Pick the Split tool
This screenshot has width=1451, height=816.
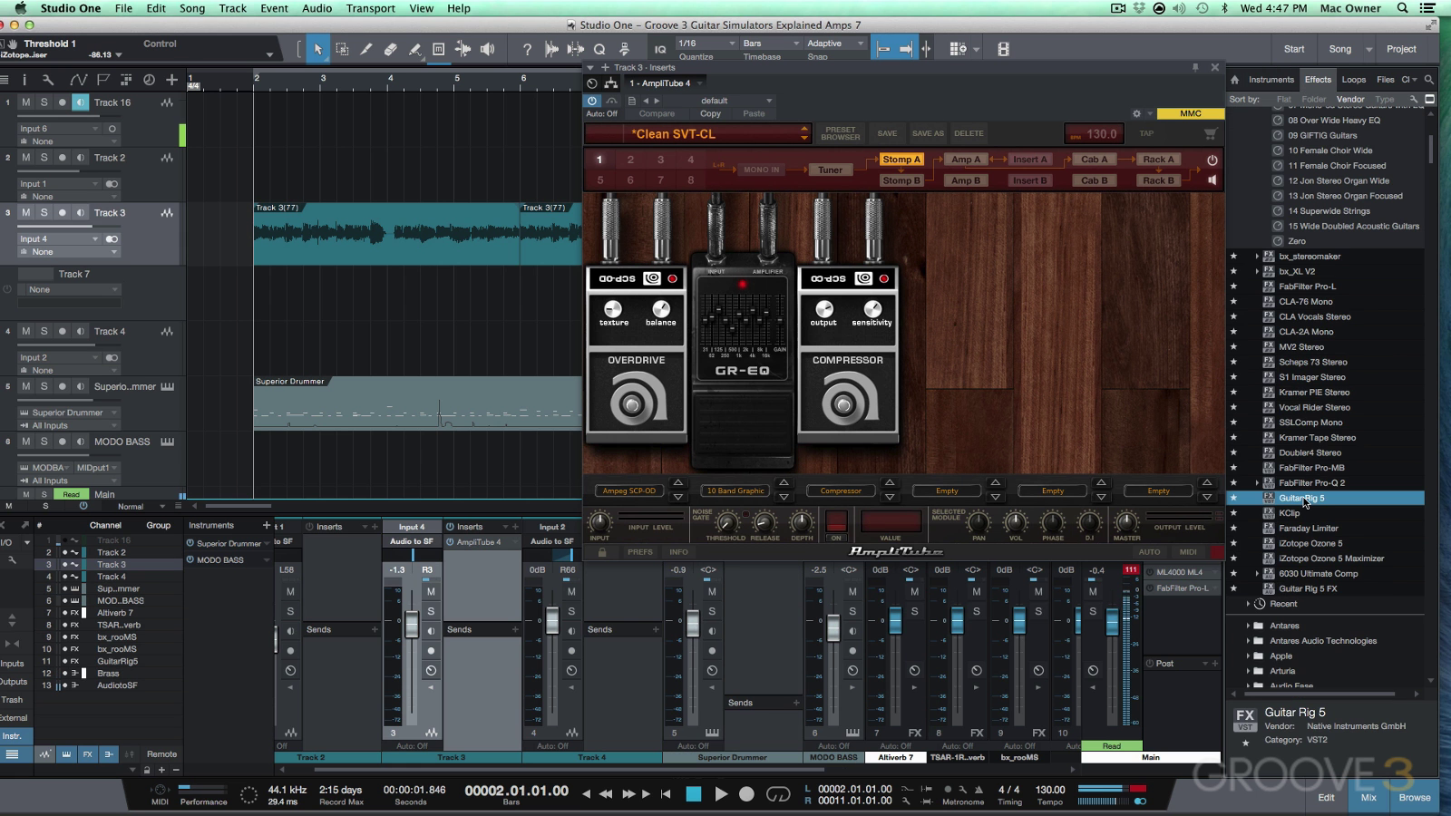[366, 49]
